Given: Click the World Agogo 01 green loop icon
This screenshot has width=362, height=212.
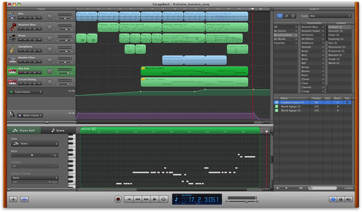Looking at the screenshot, I should click(x=277, y=107).
